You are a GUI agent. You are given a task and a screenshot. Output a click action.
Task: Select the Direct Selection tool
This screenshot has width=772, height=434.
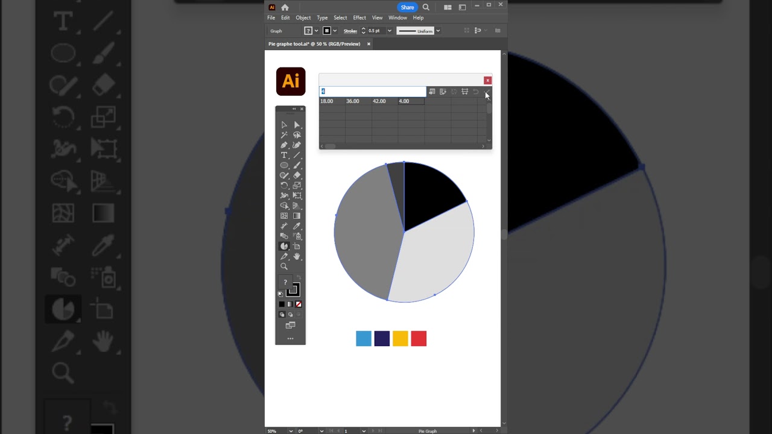click(x=297, y=125)
